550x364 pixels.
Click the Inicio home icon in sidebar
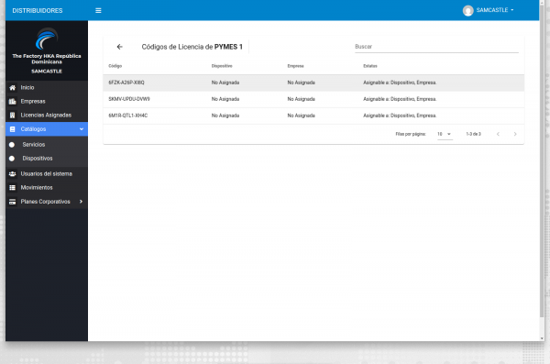12,88
